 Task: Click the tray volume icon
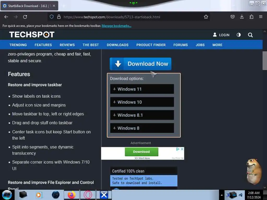click(240, 195)
